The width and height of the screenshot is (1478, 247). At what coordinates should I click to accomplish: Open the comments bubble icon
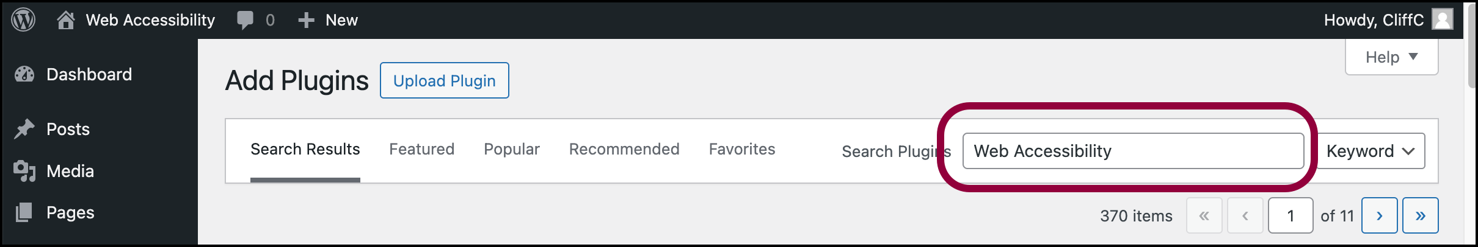point(245,21)
